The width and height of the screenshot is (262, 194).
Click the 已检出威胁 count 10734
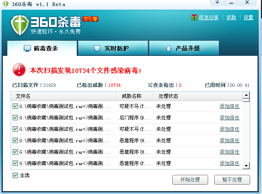pos(114,85)
